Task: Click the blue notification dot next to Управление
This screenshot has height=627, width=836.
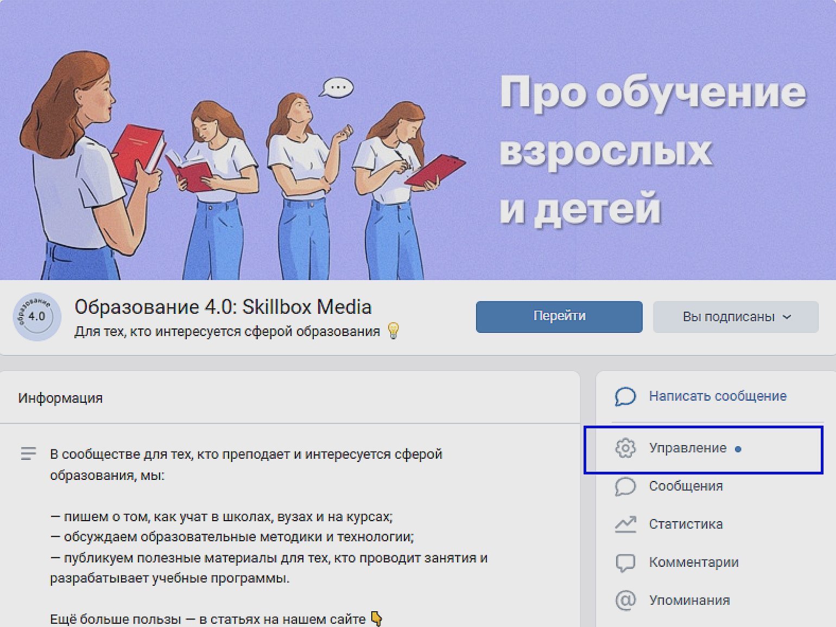Action: (x=738, y=449)
